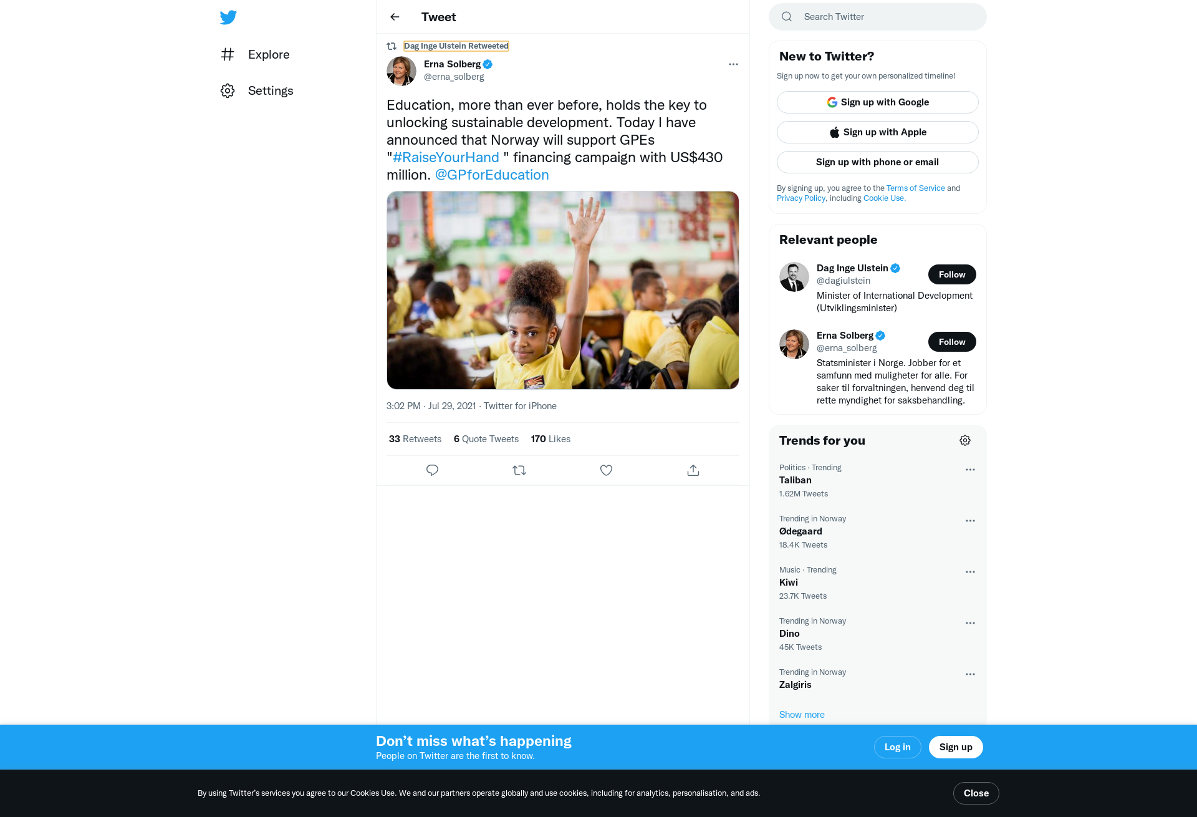This screenshot has width=1197, height=817.
Task: Sign up with Google
Action: [877, 102]
